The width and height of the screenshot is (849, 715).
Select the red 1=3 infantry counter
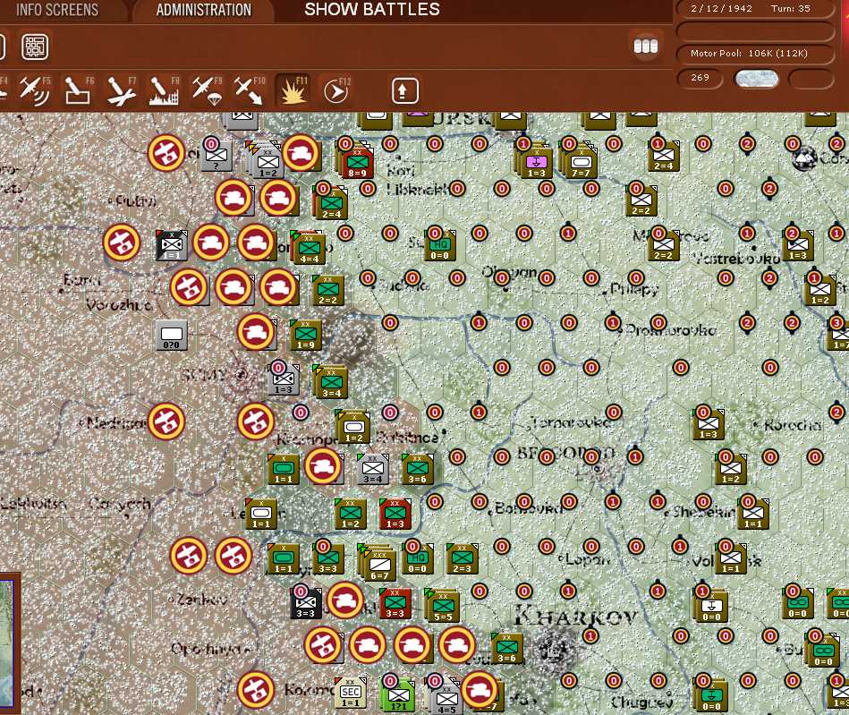(x=395, y=514)
